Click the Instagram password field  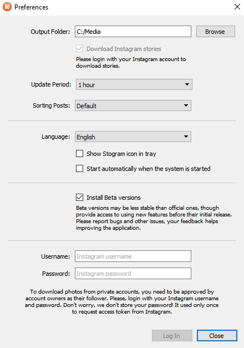click(133, 273)
